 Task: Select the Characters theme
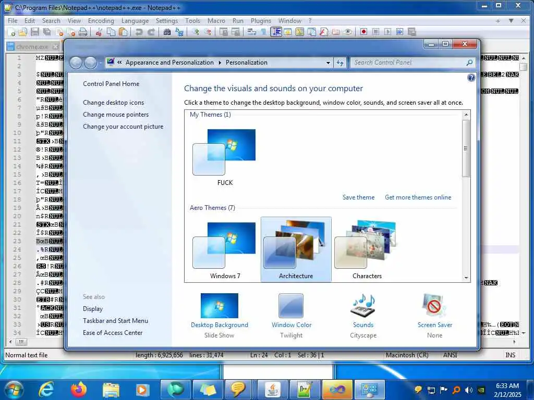tap(367, 249)
